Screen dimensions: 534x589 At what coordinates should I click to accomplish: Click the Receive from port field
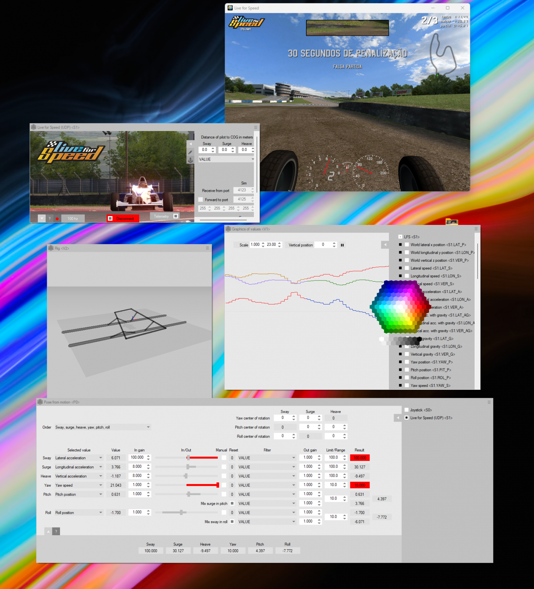tap(242, 190)
